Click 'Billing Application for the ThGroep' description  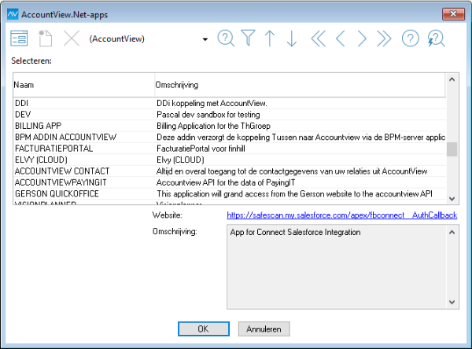click(x=213, y=126)
